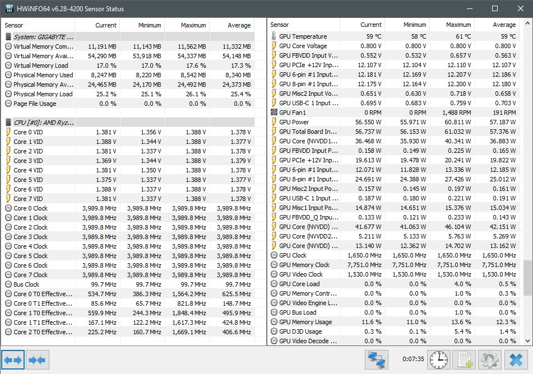Click the Page File Usage circle icon
Viewport: 533px width, 374px height.
pos(8,103)
